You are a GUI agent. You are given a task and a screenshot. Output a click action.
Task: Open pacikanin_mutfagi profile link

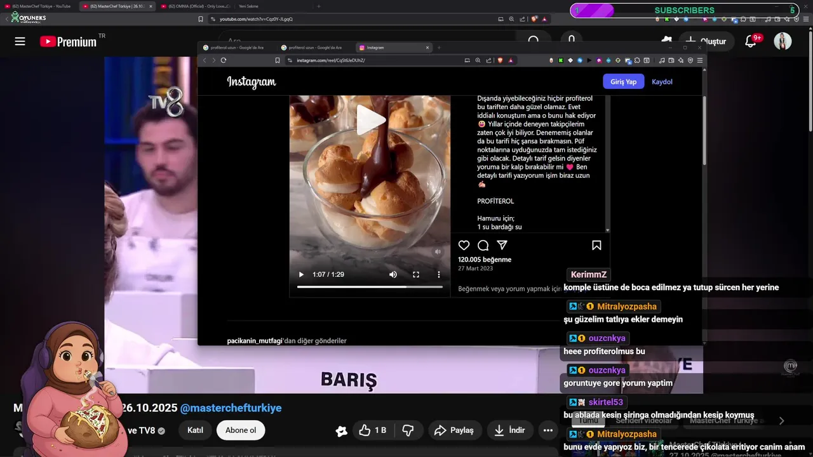point(255,341)
